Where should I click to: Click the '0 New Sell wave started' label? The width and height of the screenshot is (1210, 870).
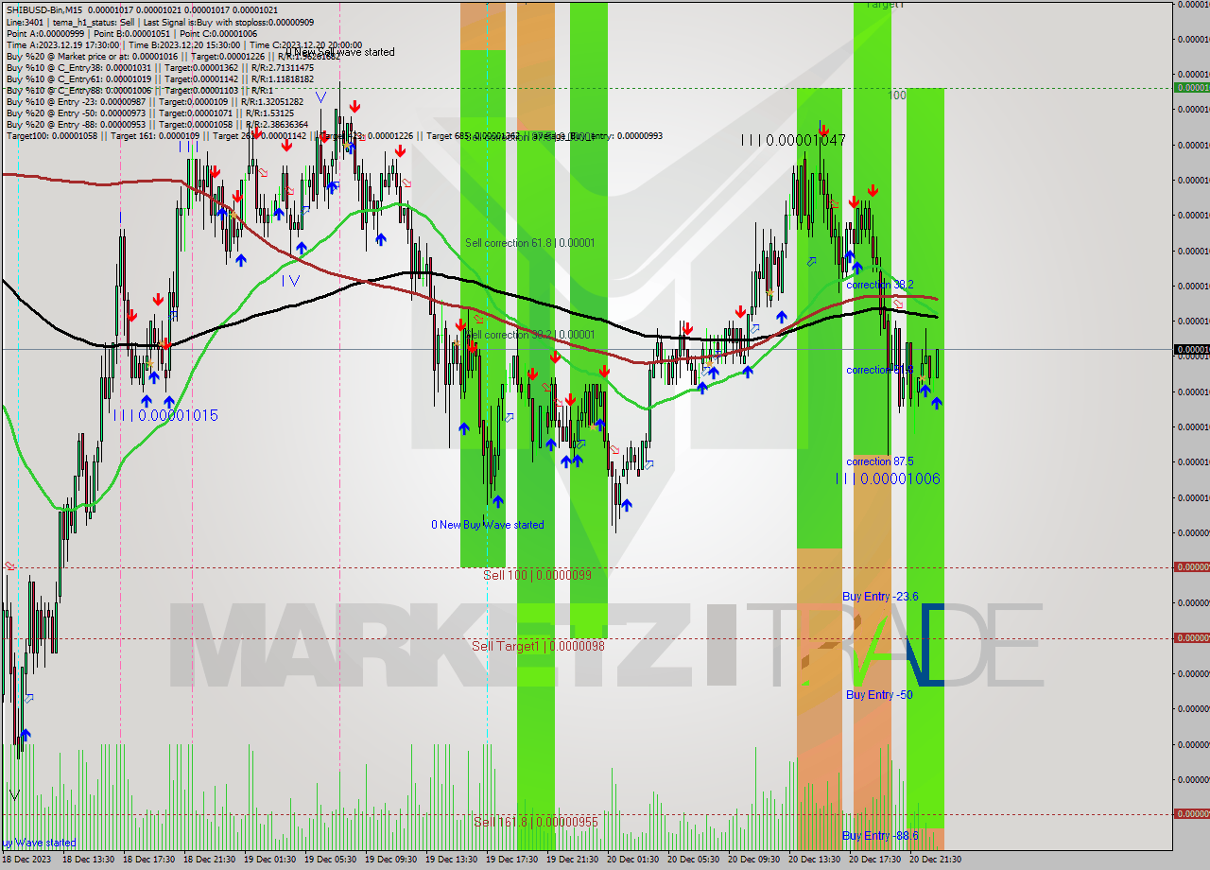[x=339, y=52]
